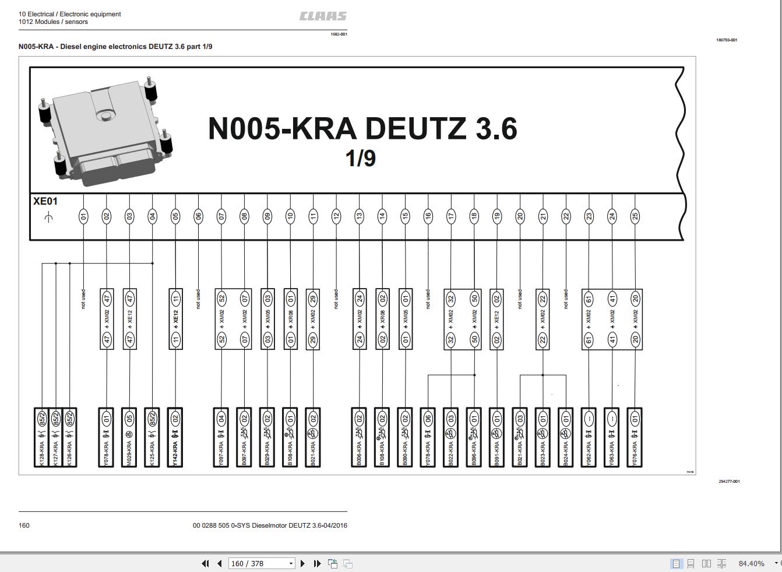The image size is (782, 572).
Task: Click header text 10 Electrical / Electronic equipment
Action: [69, 14]
